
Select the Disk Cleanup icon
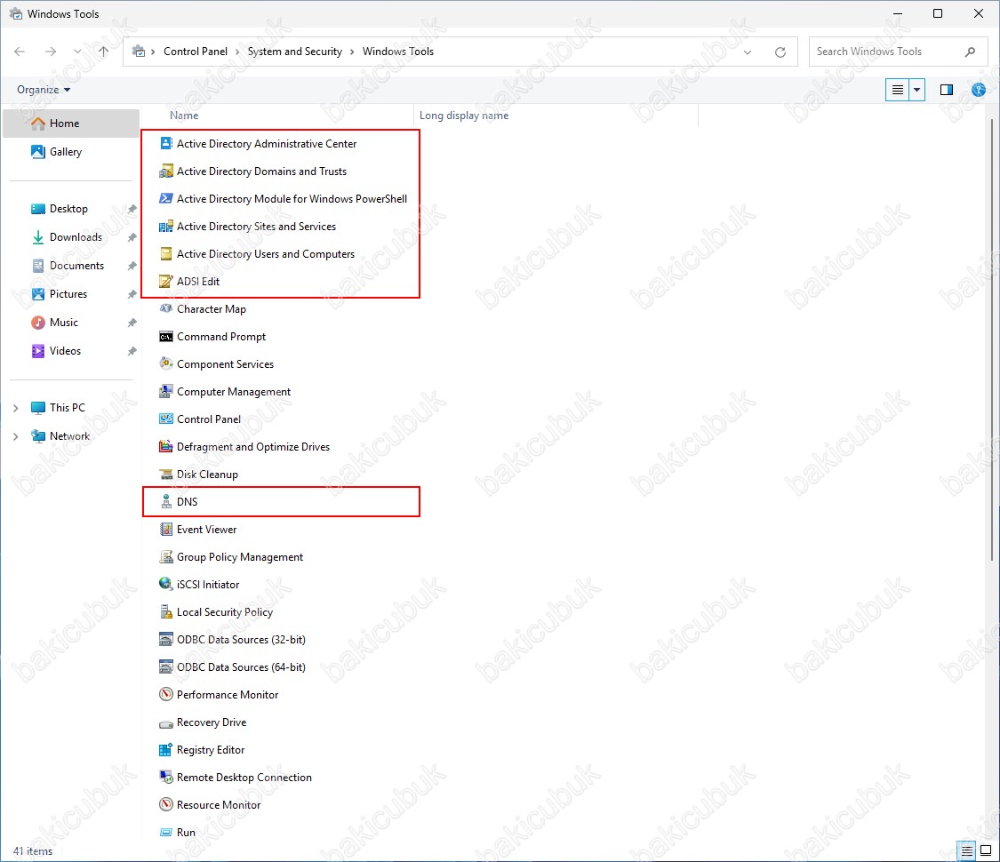click(x=166, y=475)
